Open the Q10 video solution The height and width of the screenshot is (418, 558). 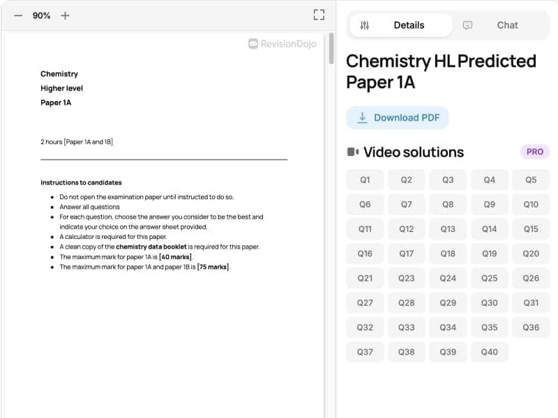tap(531, 204)
